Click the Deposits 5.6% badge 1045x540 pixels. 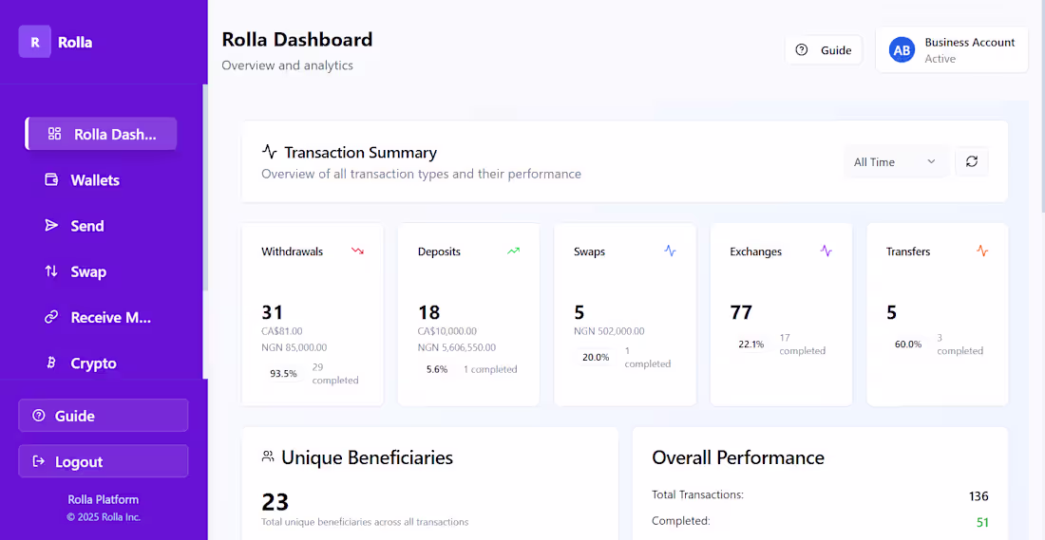click(437, 369)
